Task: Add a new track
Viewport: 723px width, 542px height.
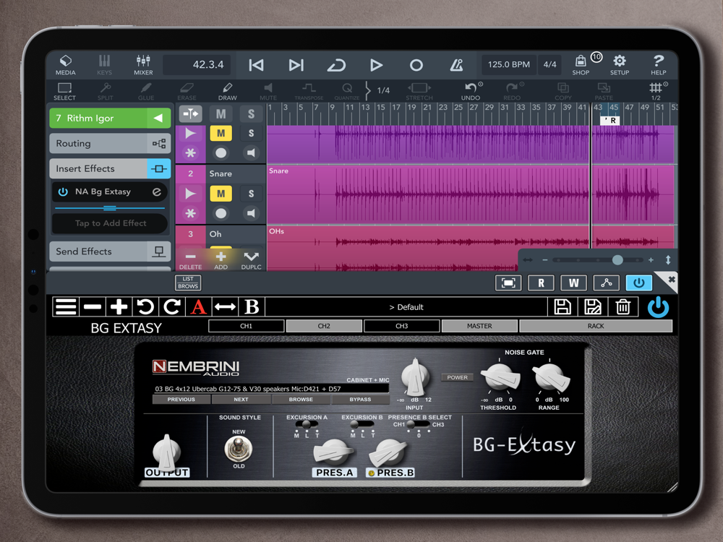Action: coord(221,260)
